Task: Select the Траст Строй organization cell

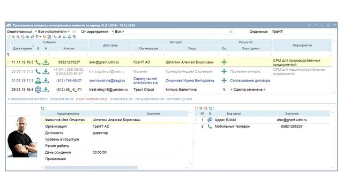Action: pos(144,90)
